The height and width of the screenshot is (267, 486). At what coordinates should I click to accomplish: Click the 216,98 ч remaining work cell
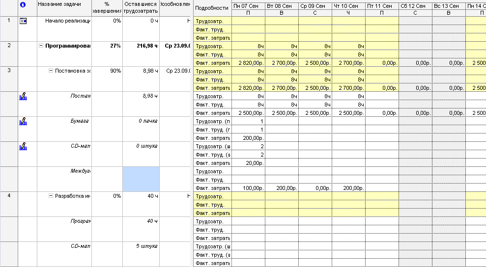(x=141, y=54)
